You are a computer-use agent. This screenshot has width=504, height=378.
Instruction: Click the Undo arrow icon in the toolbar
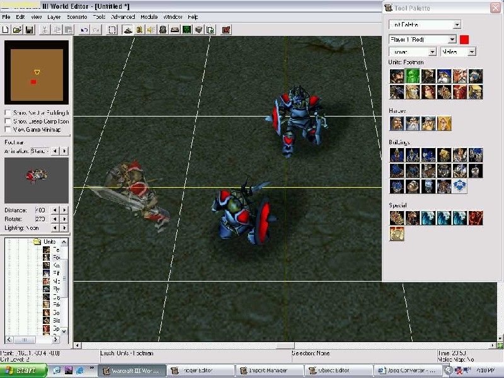point(84,30)
